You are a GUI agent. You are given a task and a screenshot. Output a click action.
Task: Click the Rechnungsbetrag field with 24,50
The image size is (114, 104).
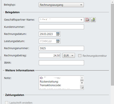pyautogui.click(x=50, y=55)
